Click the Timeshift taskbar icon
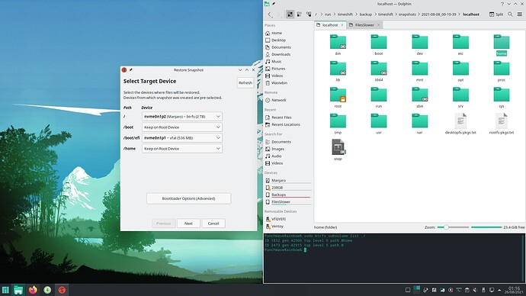The height and width of the screenshot is (296, 526). (62, 290)
